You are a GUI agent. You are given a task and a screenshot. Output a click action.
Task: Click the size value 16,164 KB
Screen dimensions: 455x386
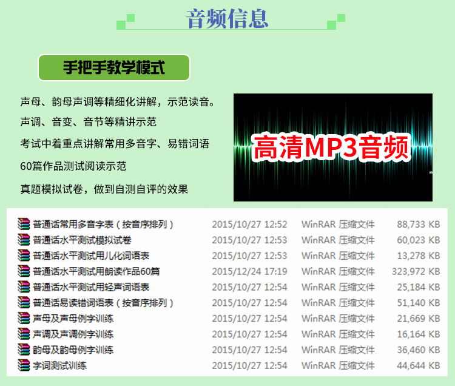(x=419, y=334)
